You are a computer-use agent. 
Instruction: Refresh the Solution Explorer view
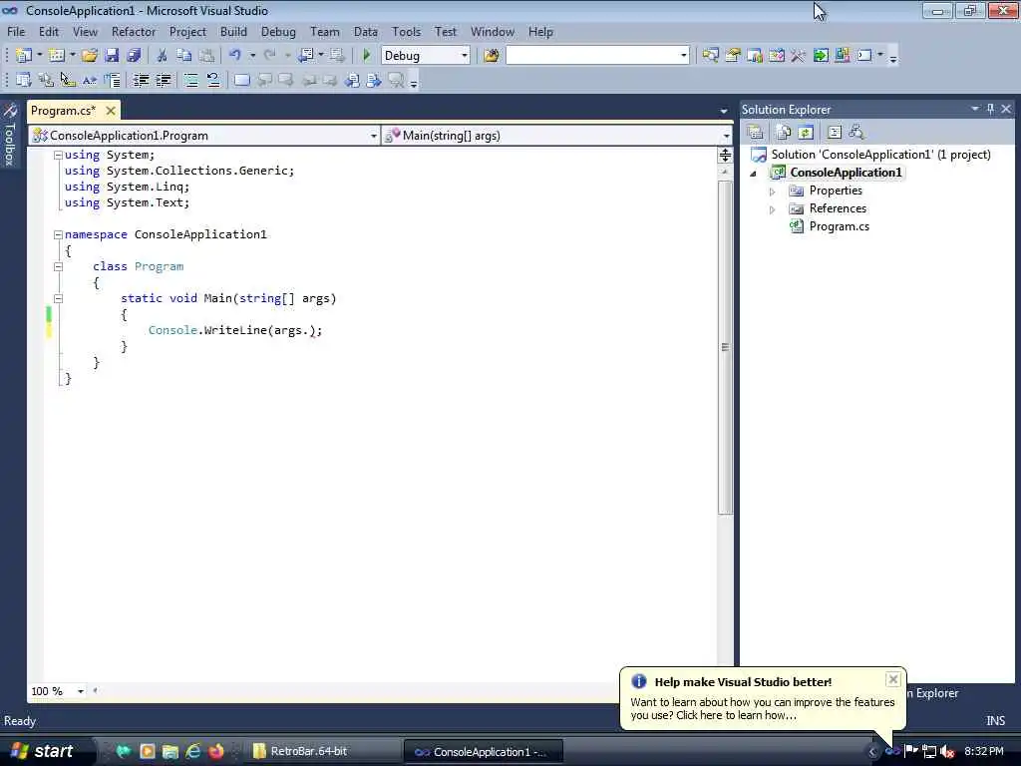point(806,133)
